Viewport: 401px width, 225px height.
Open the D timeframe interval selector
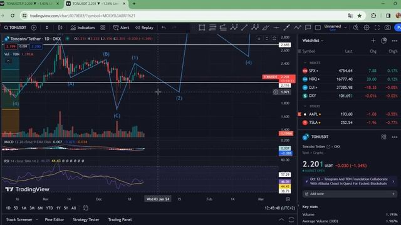coord(47,27)
